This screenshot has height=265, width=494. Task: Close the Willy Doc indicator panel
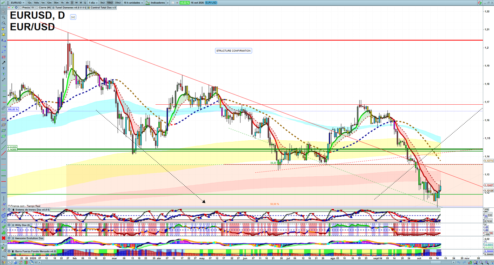9,225
